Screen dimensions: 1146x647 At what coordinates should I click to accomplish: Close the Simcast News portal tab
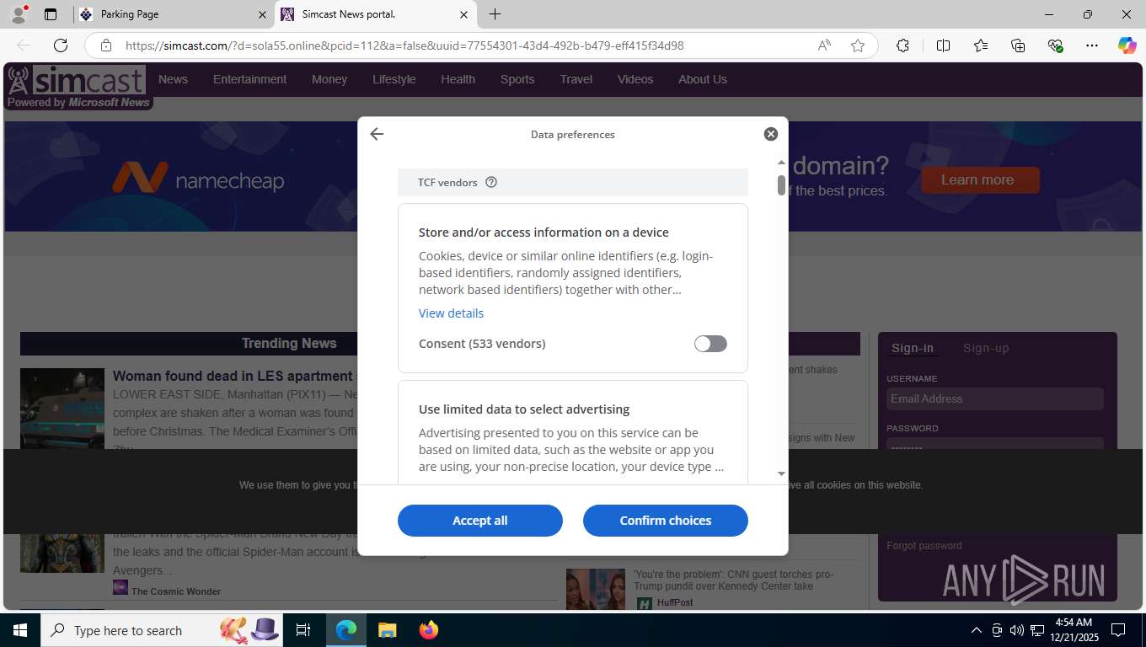pos(463,14)
